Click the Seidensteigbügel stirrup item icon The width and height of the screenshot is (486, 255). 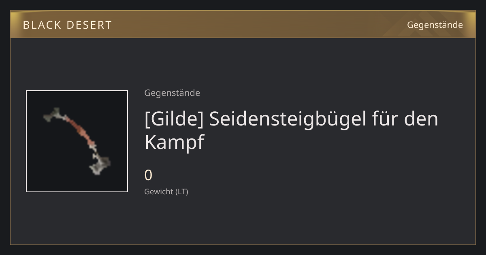(77, 141)
